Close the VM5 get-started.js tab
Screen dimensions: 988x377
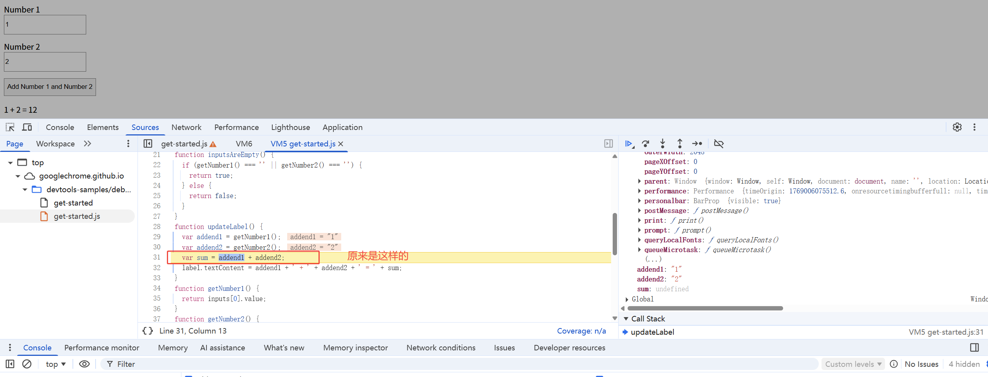(341, 144)
